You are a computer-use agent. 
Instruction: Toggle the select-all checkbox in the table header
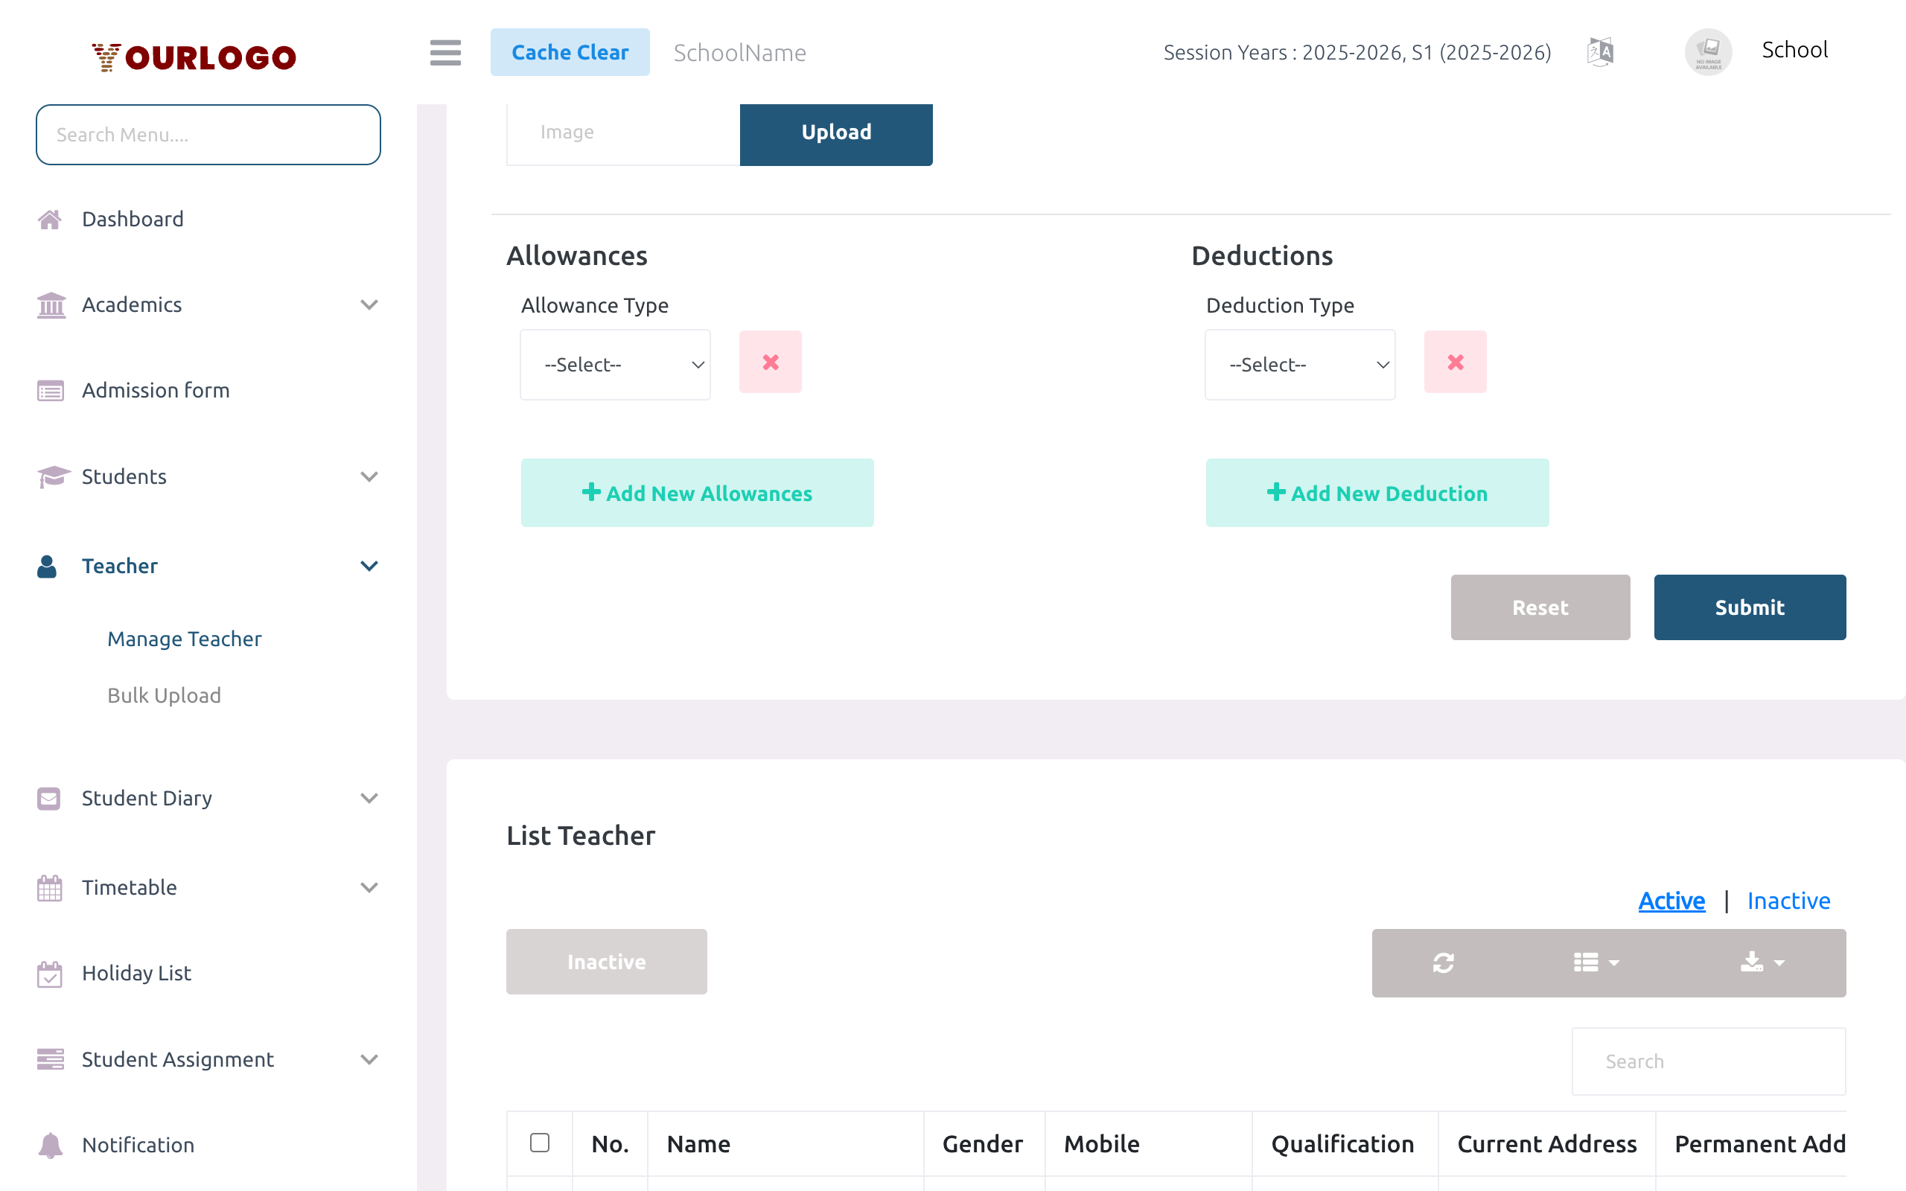click(540, 1140)
